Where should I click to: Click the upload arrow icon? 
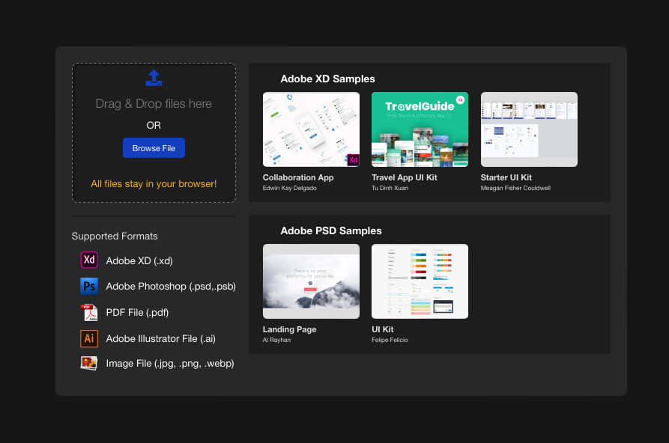tap(154, 78)
